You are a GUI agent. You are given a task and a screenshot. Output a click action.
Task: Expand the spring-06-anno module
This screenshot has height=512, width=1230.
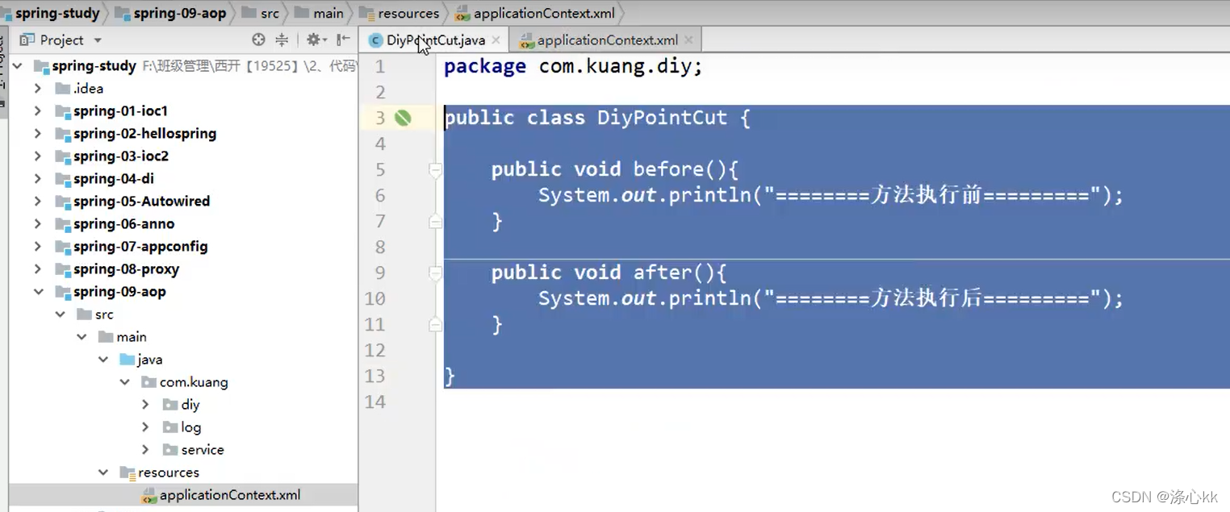38,224
